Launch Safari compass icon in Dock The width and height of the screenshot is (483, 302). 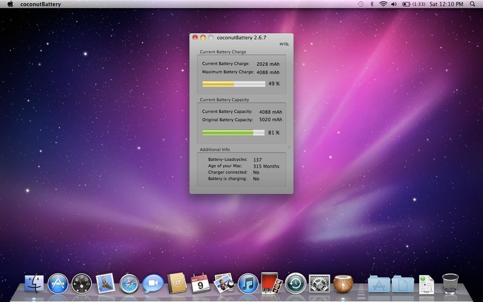pyautogui.click(x=129, y=284)
